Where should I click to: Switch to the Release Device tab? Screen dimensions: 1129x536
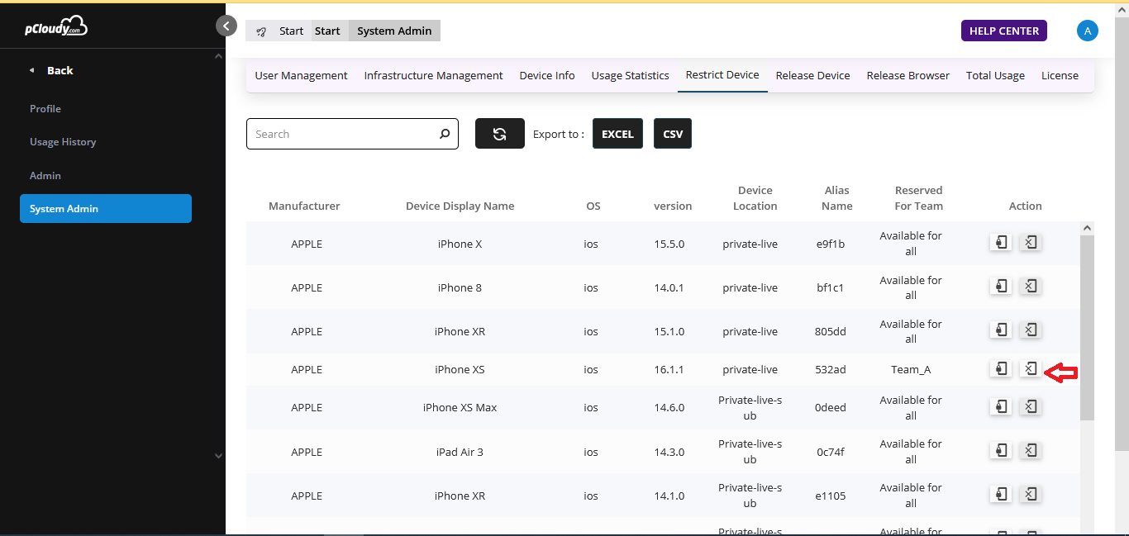click(812, 75)
